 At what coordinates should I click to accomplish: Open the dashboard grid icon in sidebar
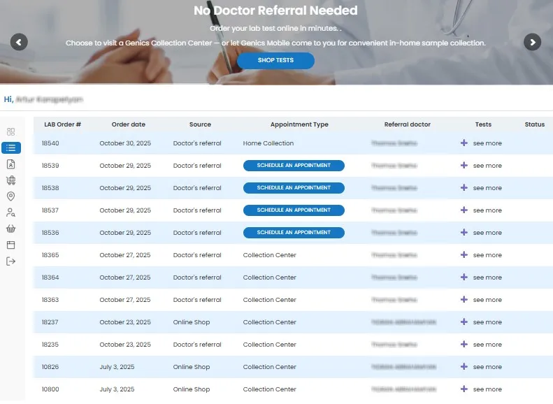coord(11,132)
